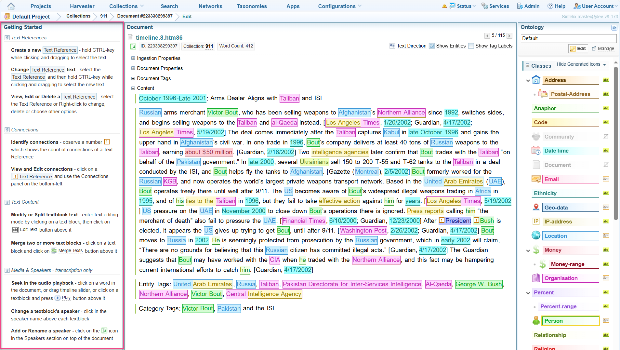
Task: Click the next document arrow icon
Action: click(x=509, y=36)
